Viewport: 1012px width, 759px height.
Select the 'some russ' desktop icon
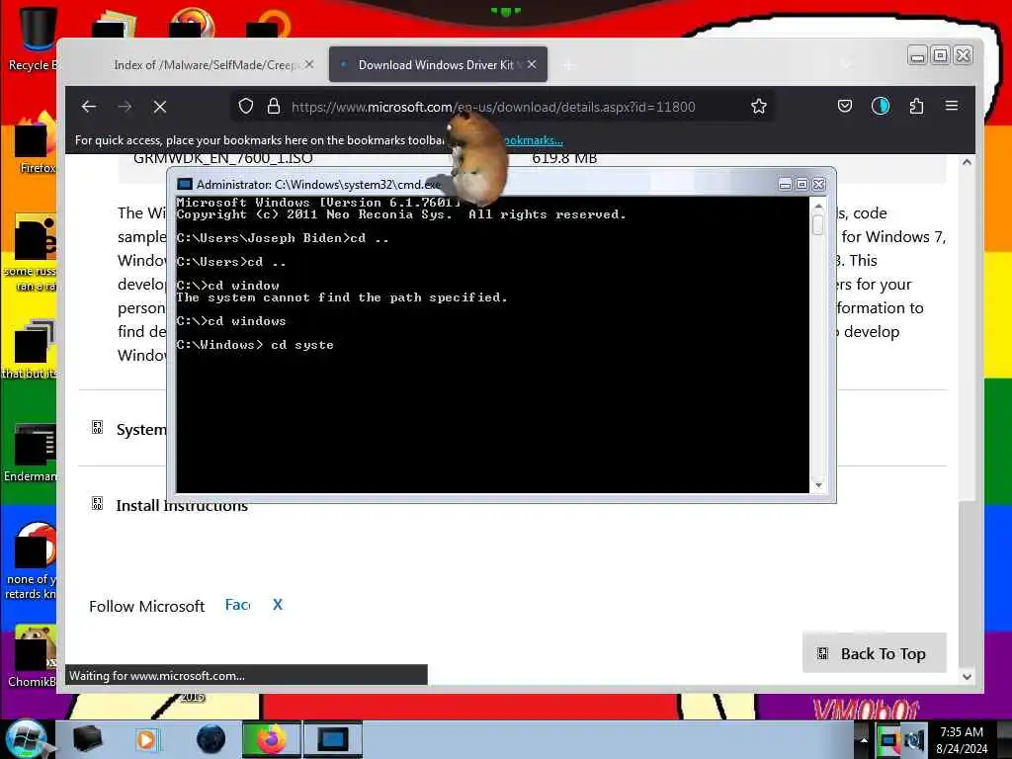point(31,253)
